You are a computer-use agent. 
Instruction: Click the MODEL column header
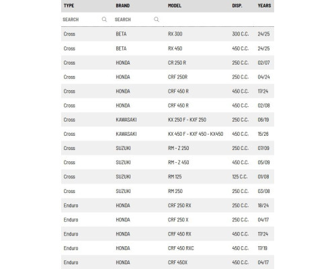click(x=175, y=5)
